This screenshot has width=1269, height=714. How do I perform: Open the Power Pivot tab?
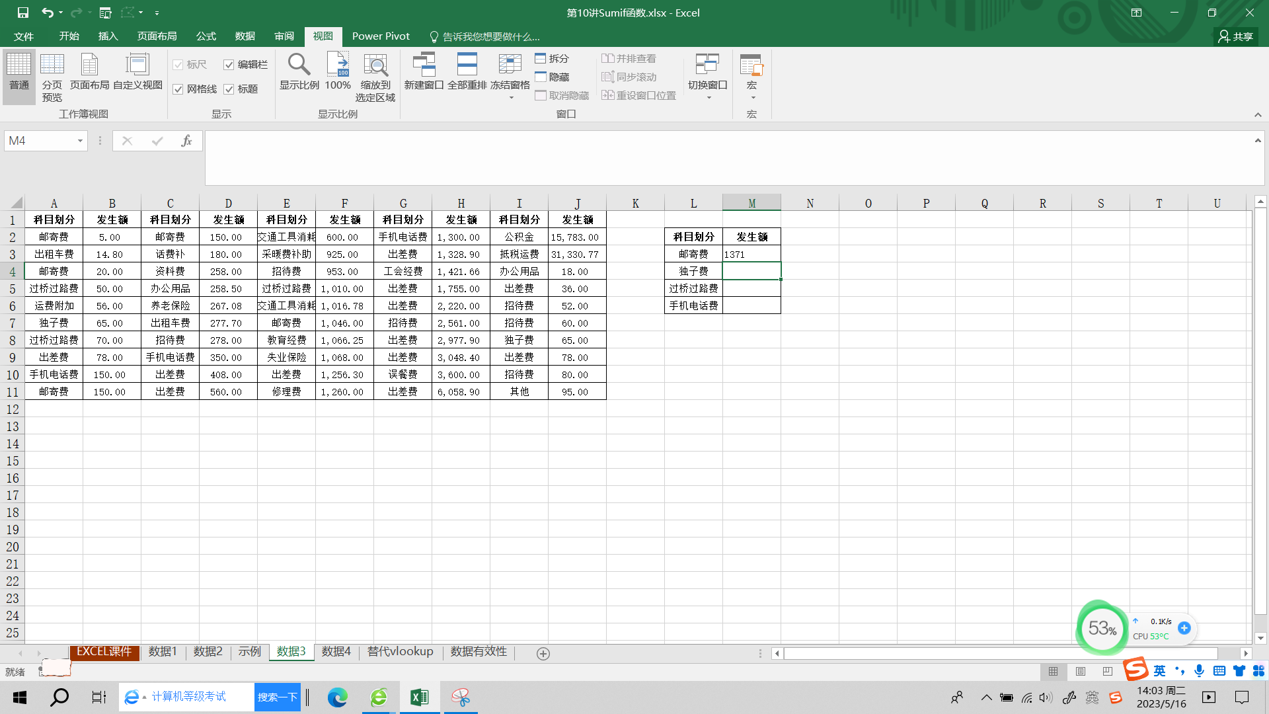381,36
